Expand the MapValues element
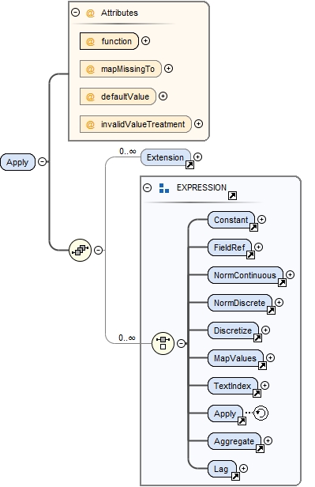The height and width of the screenshot is (487, 315). pyautogui.click(x=270, y=358)
